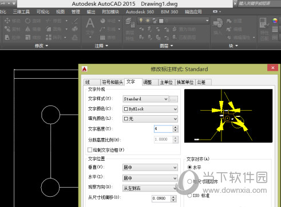This screenshot has width=281, height=207.
Task: Open the Horizontal text placement dropdown
Action: coord(150,178)
